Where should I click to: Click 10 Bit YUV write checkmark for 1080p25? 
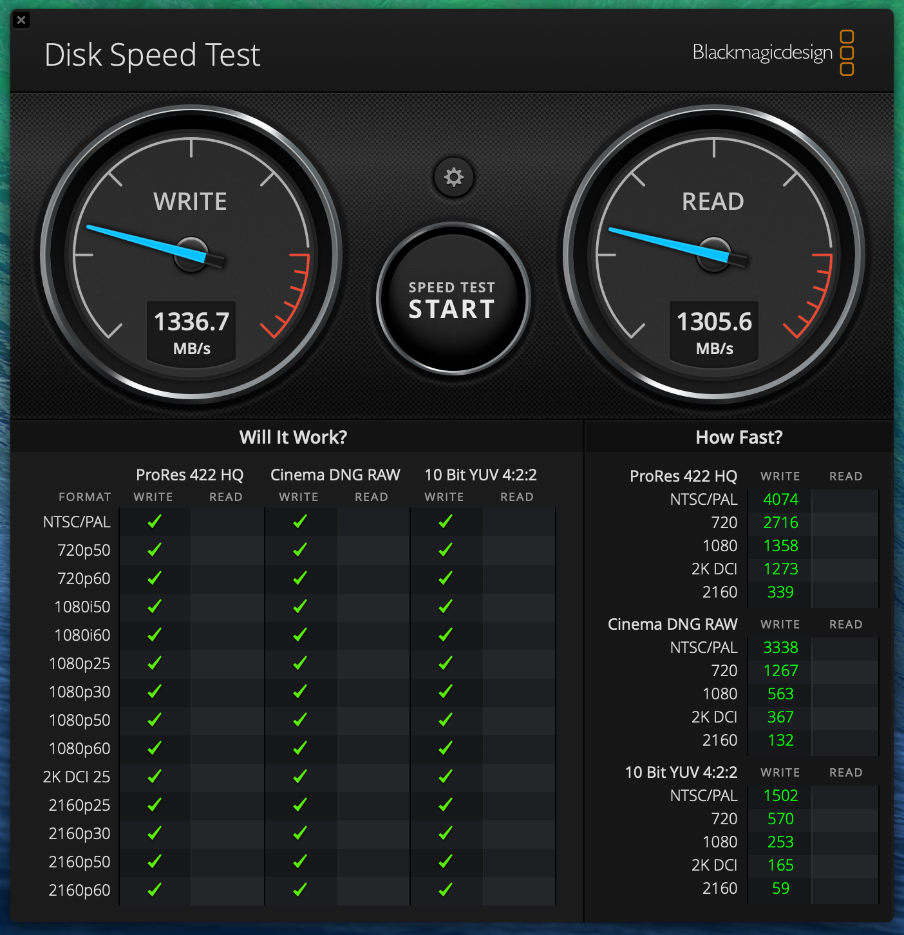[446, 663]
